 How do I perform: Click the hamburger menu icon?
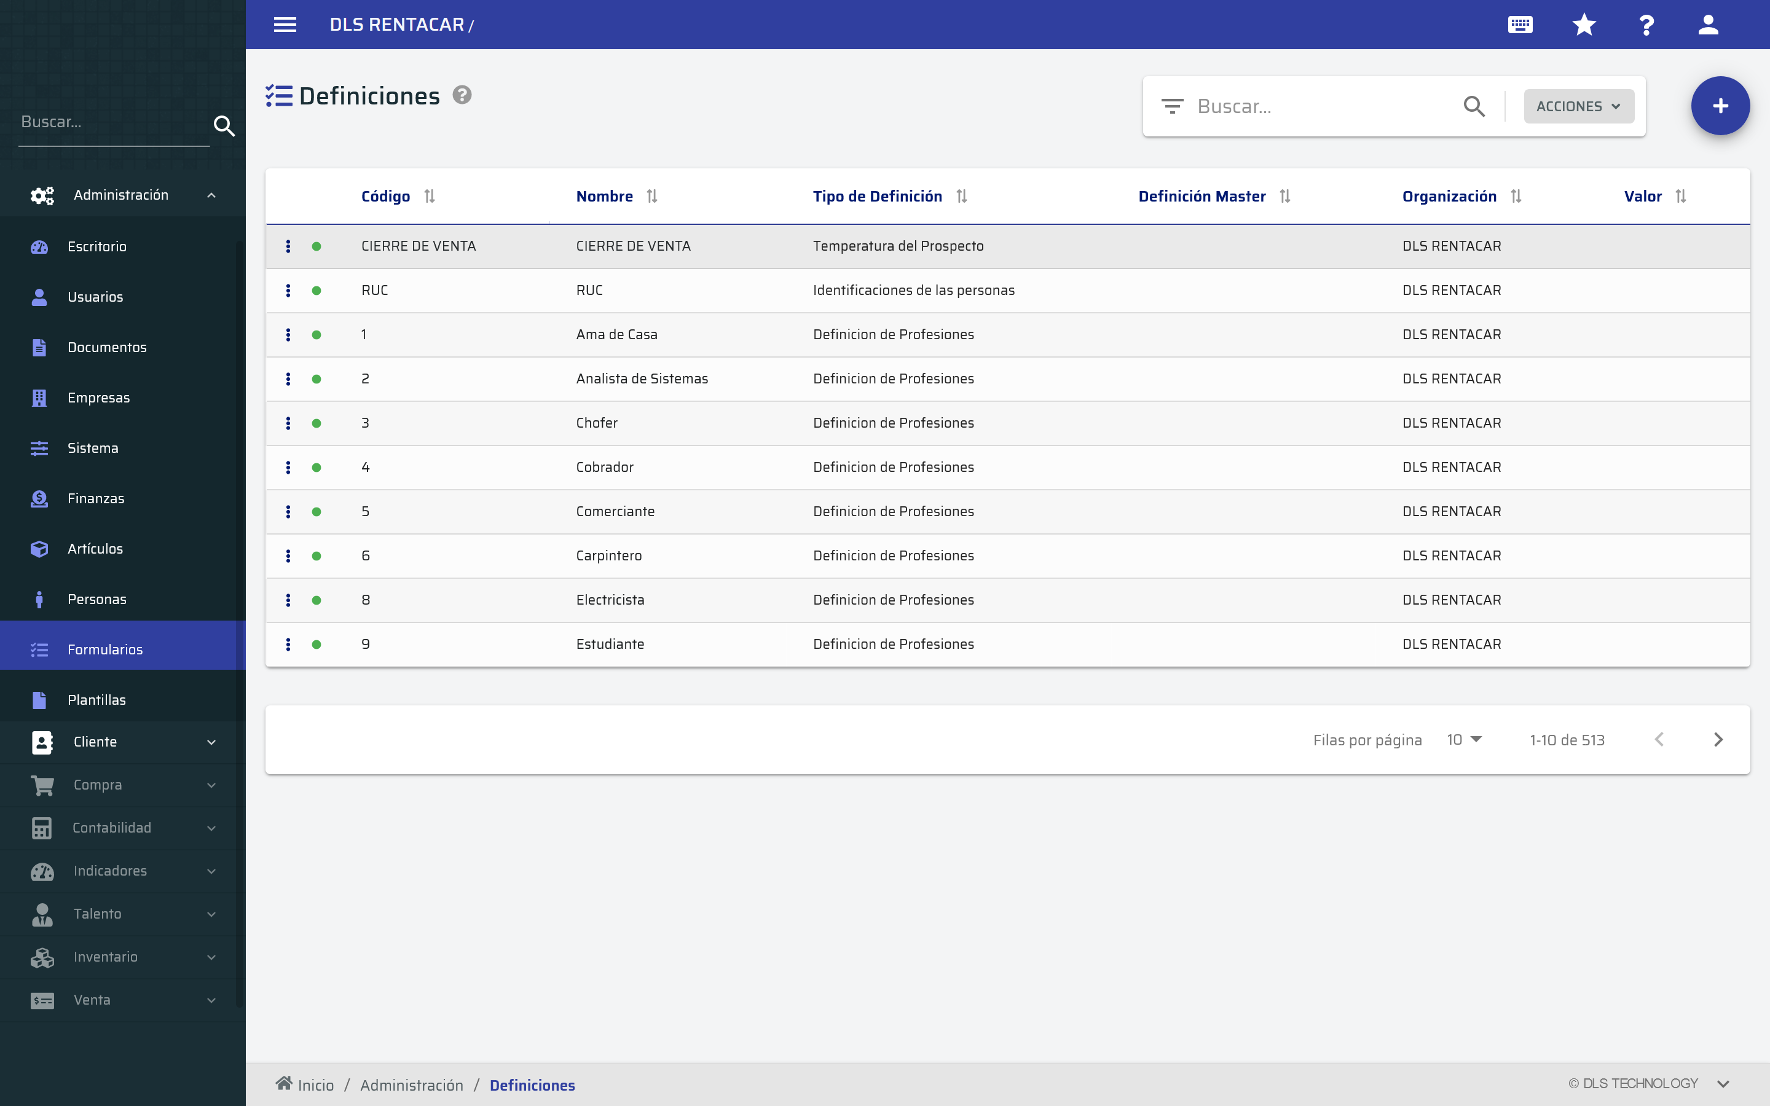[x=285, y=25]
